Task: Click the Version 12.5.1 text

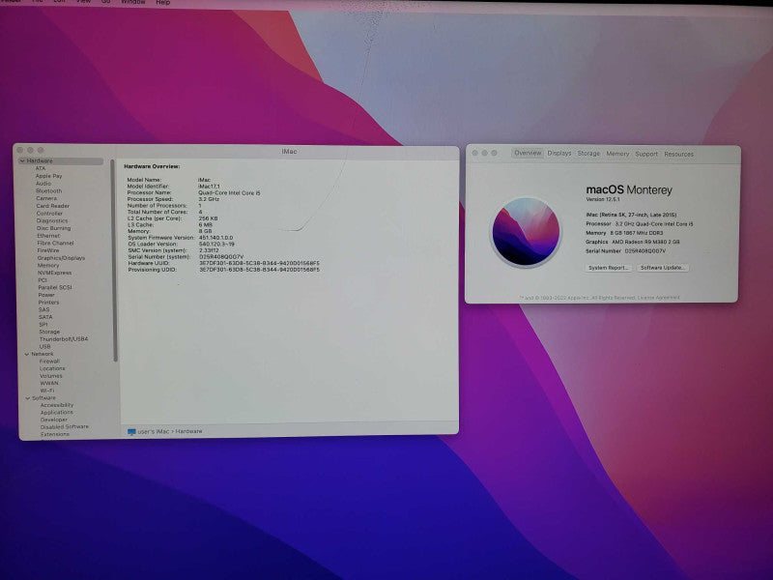Action: click(603, 199)
